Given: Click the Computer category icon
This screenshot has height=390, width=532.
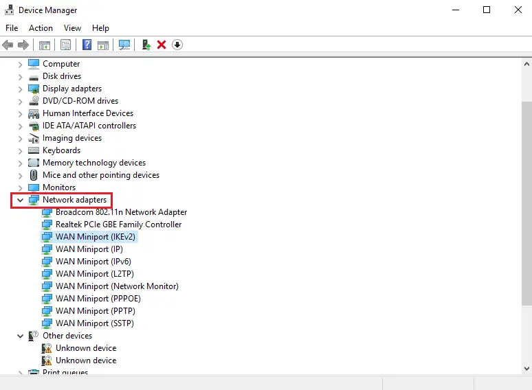Looking at the screenshot, I should (34, 64).
